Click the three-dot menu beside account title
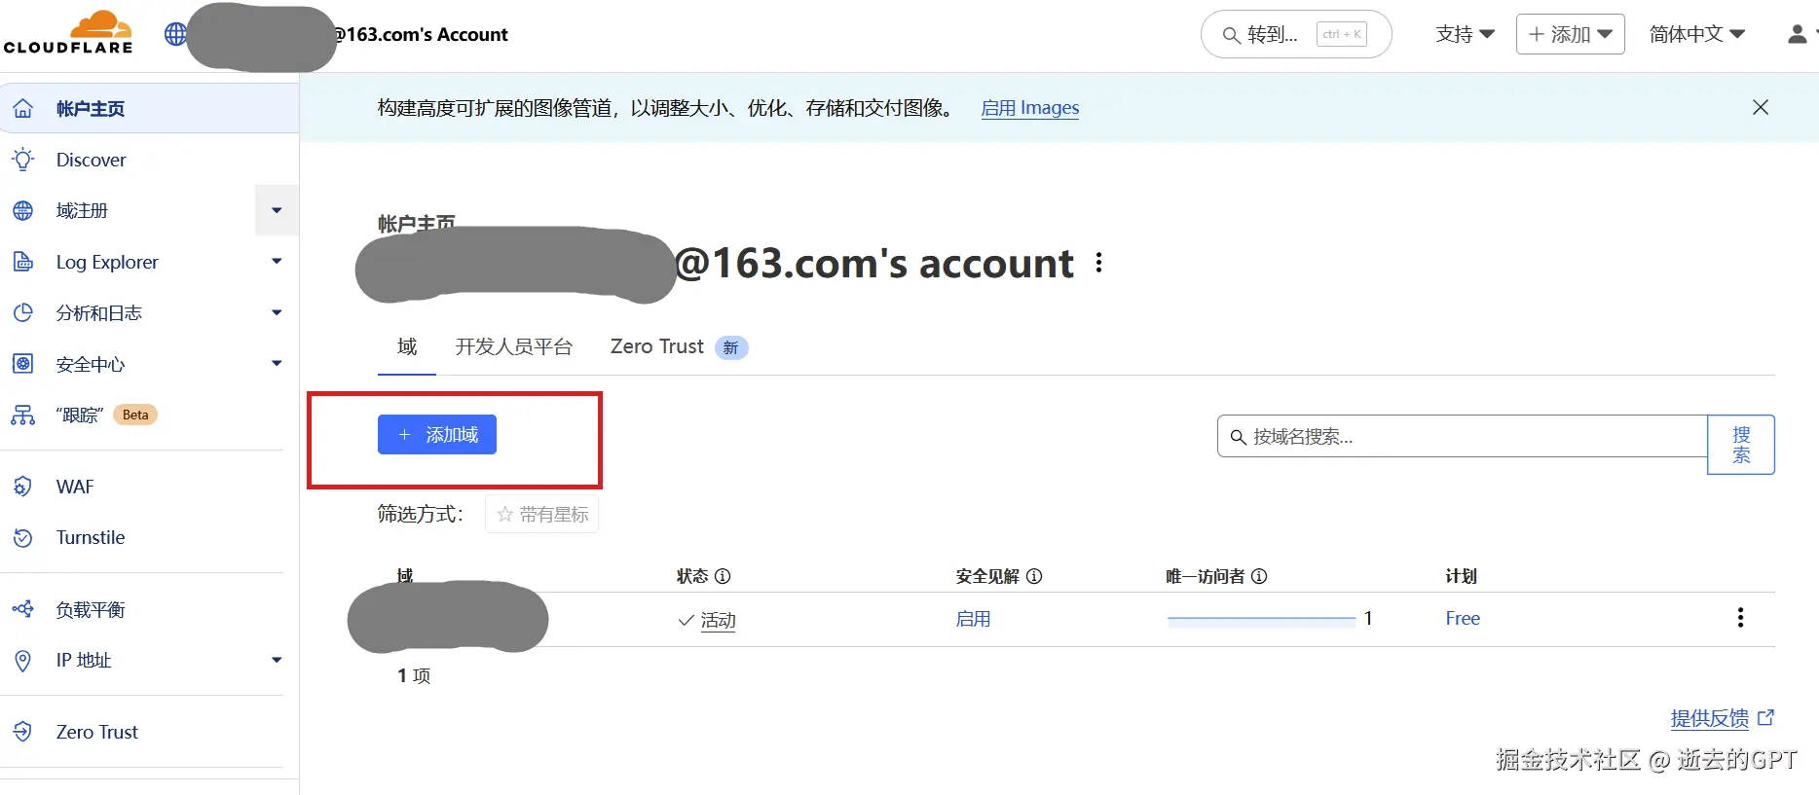The image size is (1819, 795). pos(1099,263)
